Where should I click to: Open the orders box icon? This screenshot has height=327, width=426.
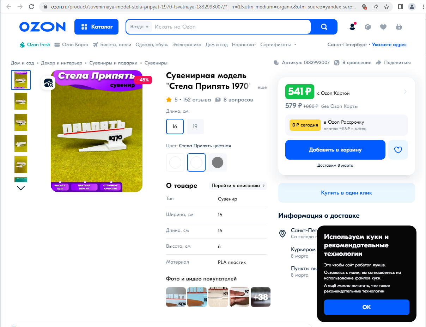(x=368, y=27)
